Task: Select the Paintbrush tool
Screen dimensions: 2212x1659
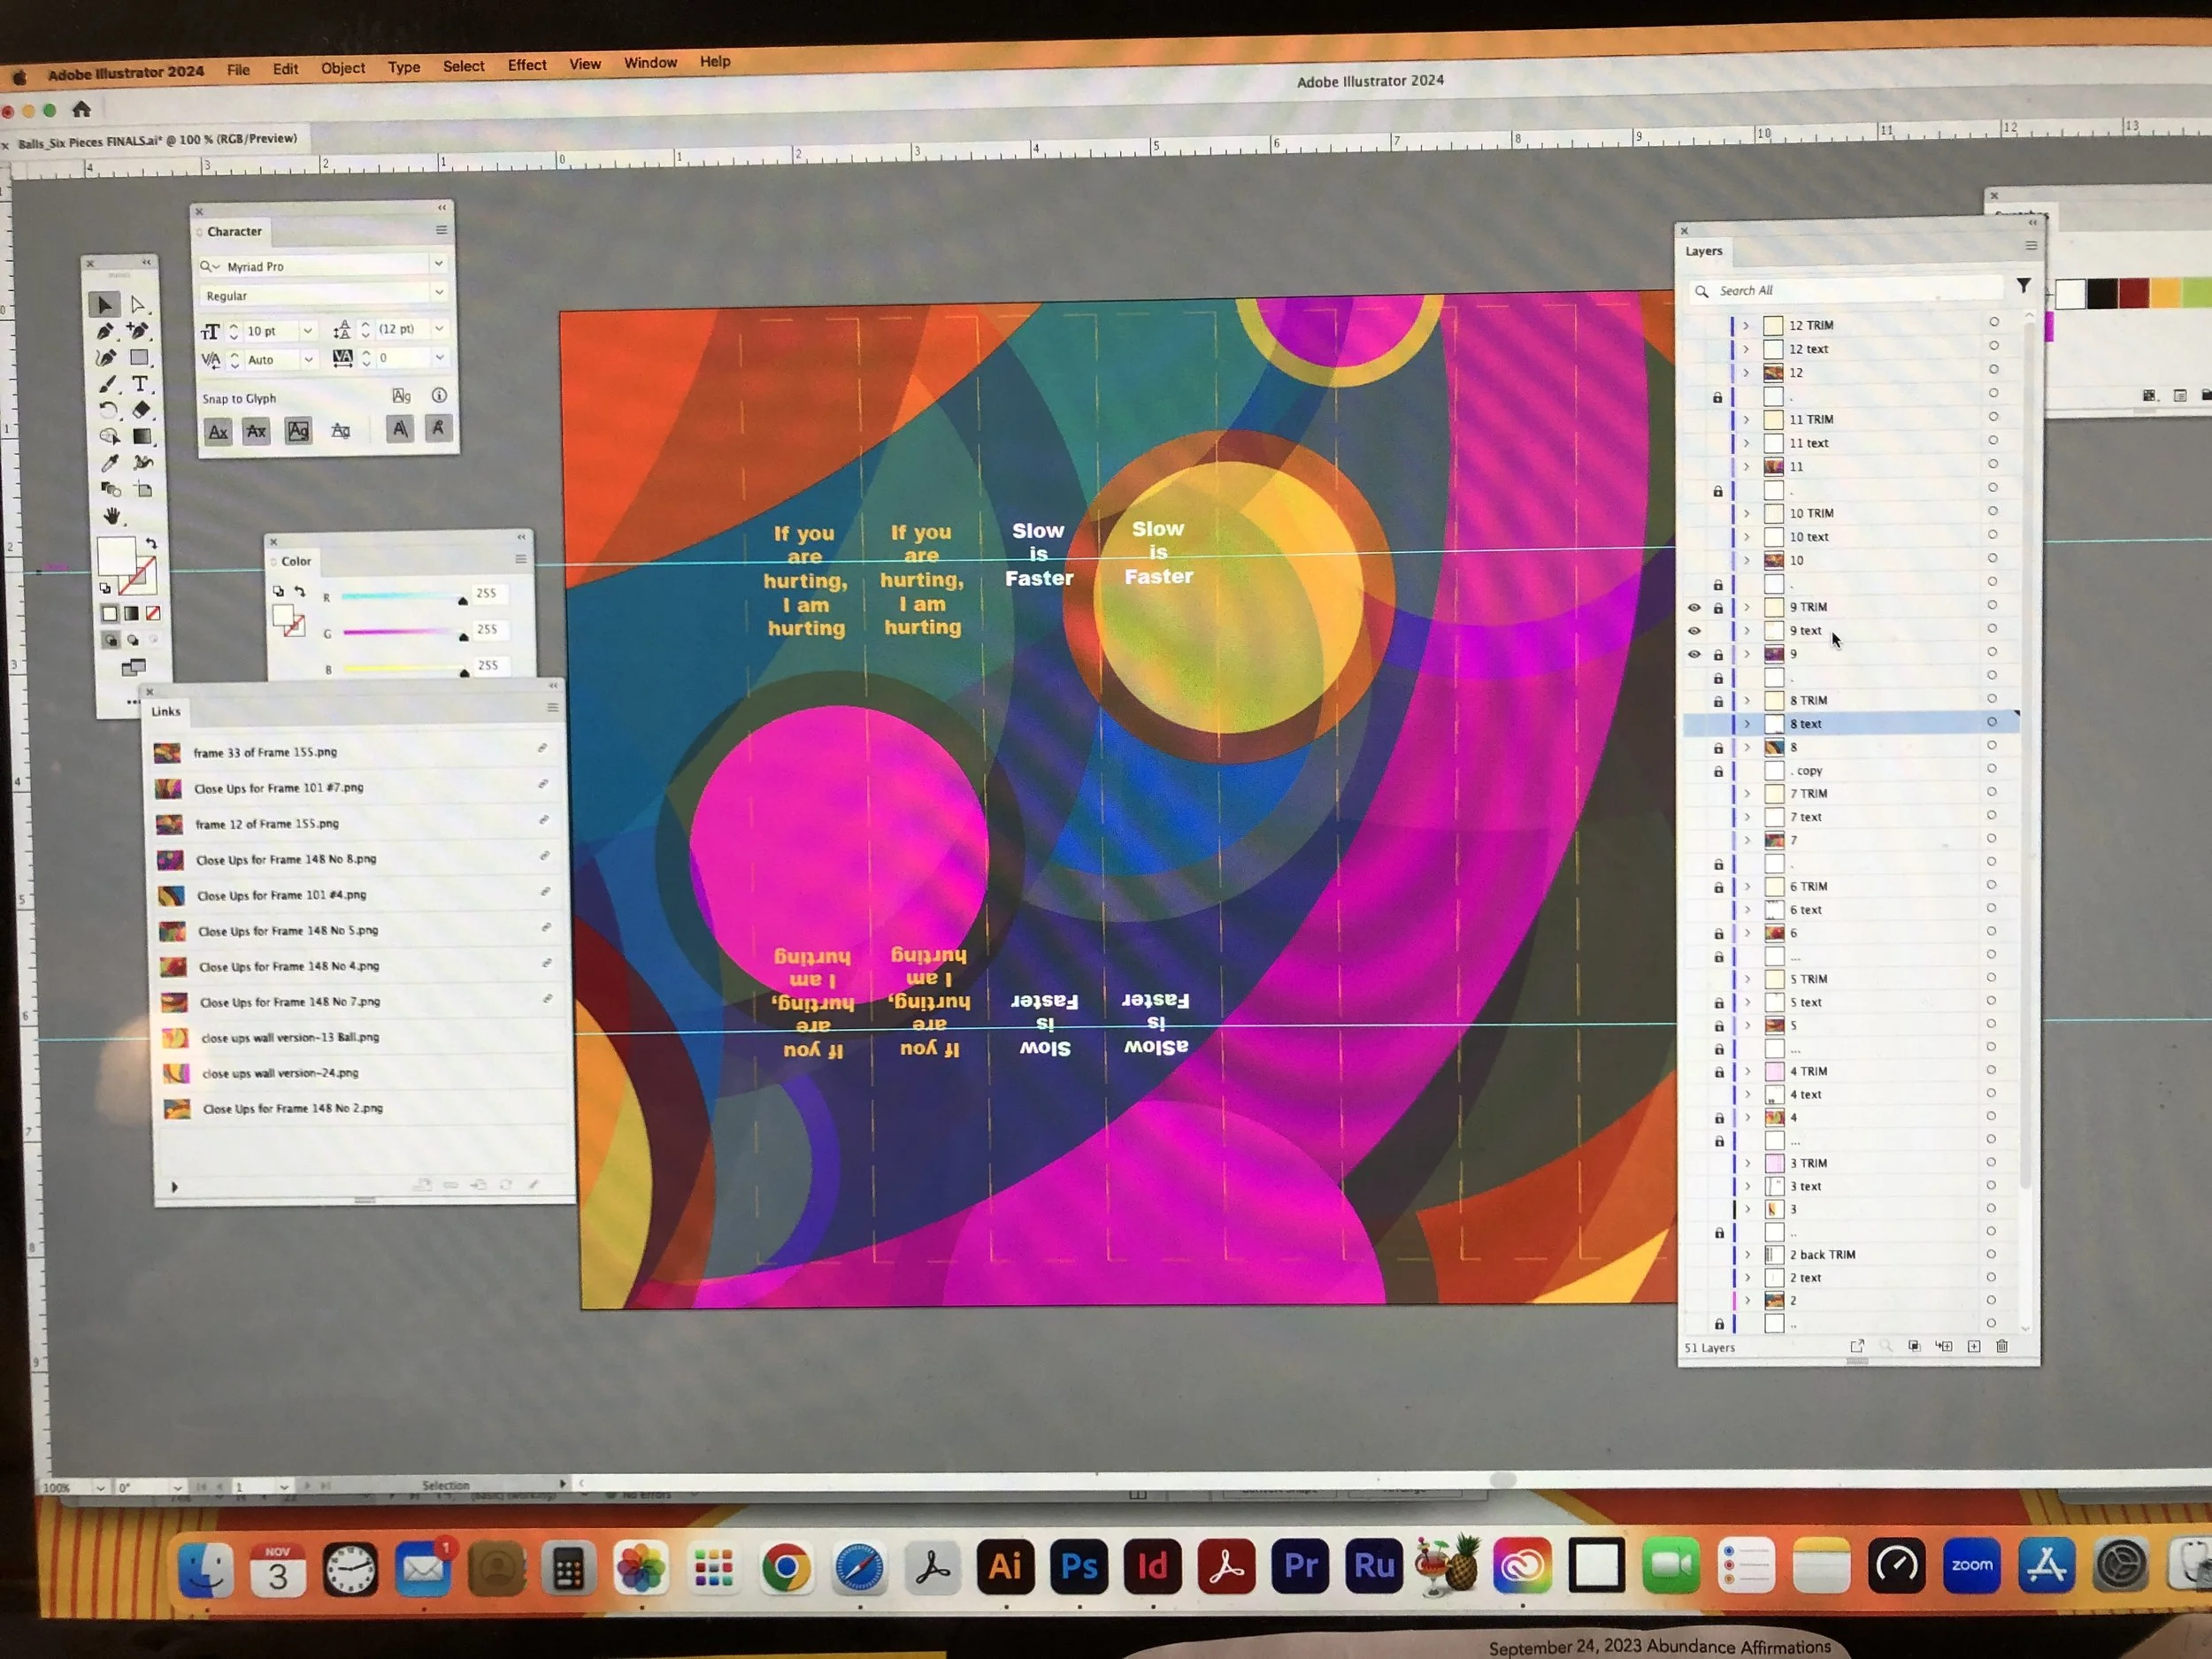Action: pos(108,385)
